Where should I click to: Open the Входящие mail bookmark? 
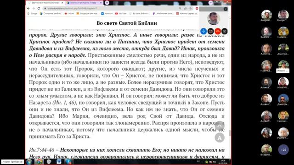(x=87, y=14)
